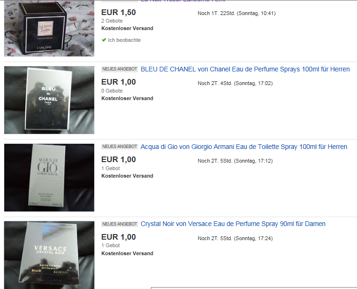Click the EUR 1,50 price

tap(119, 12)
